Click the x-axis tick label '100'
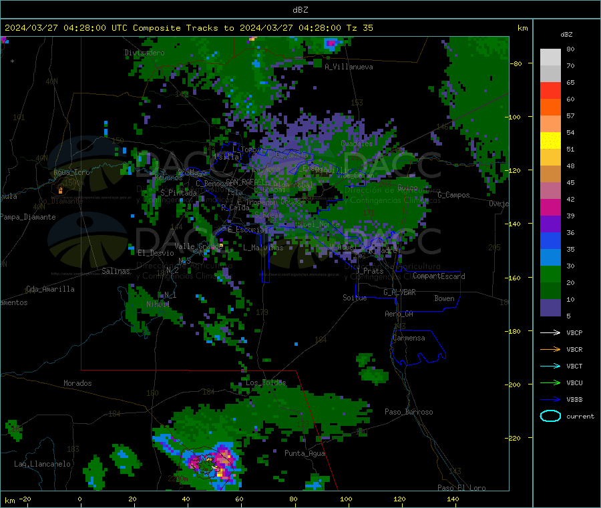 click(346, 499)
